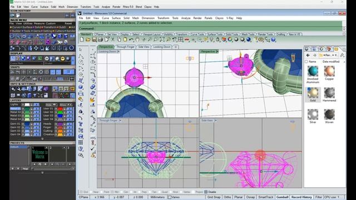Open the Perspective viewport title dropdown
The width and height of the screenshot is (356, 200).
click(x=217, y=52)
